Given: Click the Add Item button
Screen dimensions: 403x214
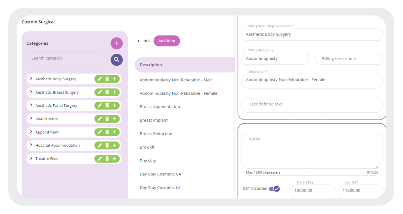Looking at the screenshot, I should point(167,40).
